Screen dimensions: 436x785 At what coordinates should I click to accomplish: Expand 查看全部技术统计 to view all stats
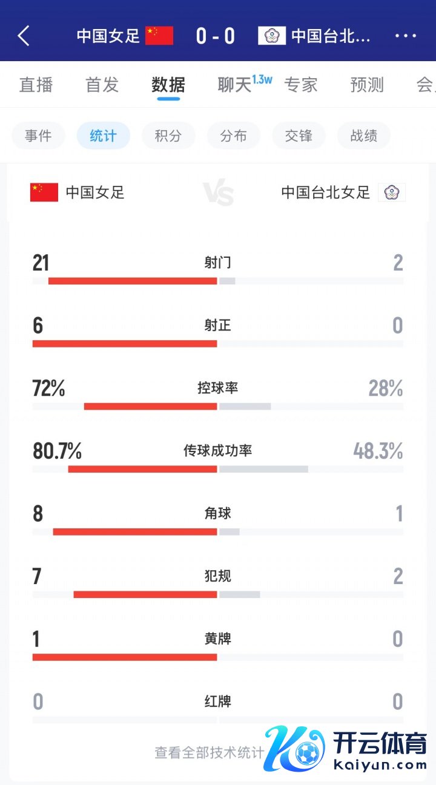[x=210, y=752]
